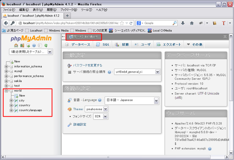Click パスワードを変更する link

[x=88, y=65]
